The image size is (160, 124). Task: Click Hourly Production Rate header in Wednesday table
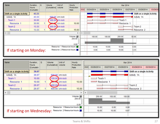point(77,65)
